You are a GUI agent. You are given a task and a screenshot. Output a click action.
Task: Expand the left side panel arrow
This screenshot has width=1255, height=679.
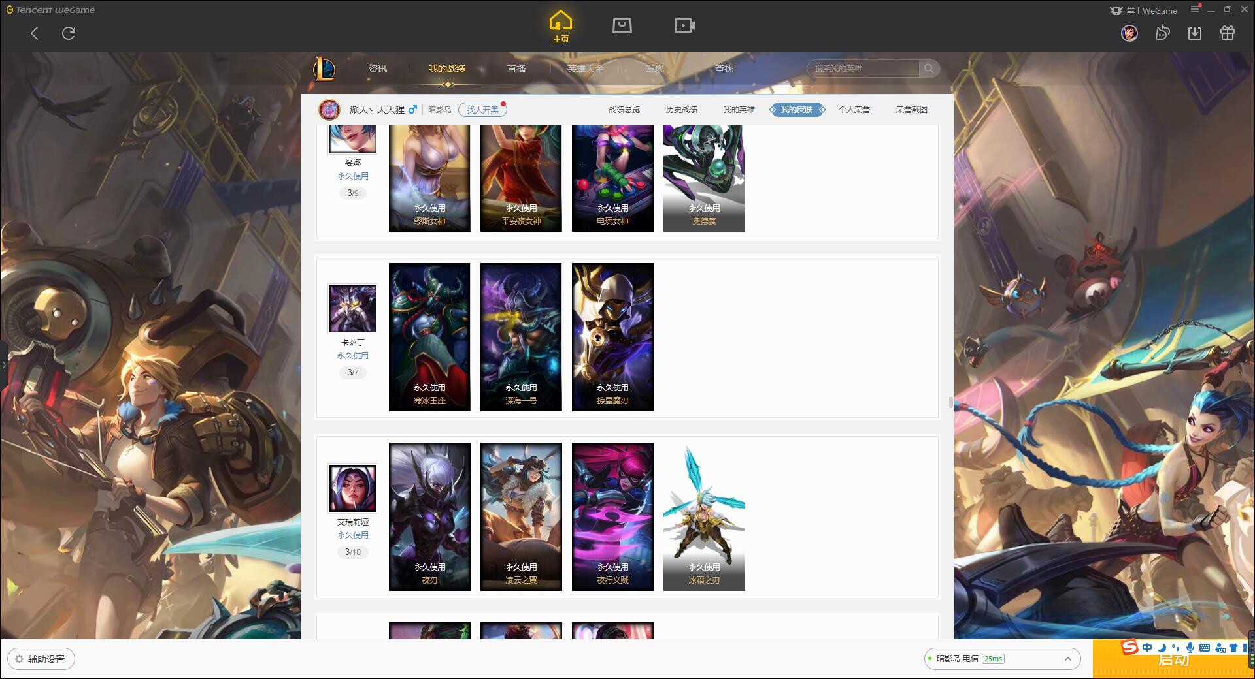pos(3,364)
